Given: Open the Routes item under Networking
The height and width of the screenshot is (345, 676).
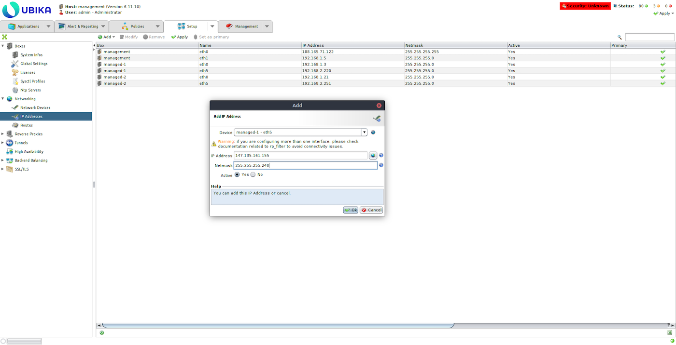Looking at the screenshot, I should tap(26, 125).
